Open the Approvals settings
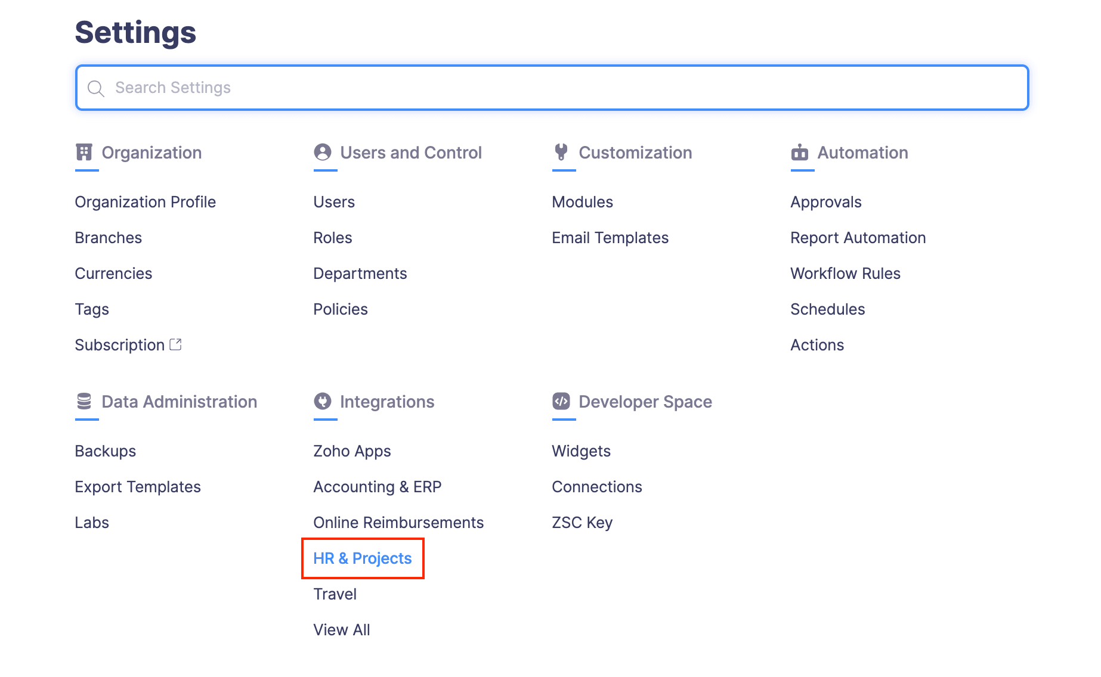 click(825, 201)
